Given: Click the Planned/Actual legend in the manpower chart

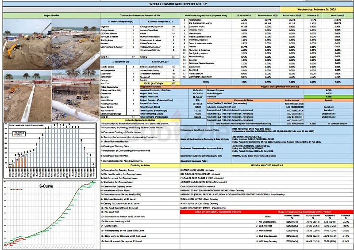Looking at the screenshot, I should (x=19, y=134).
